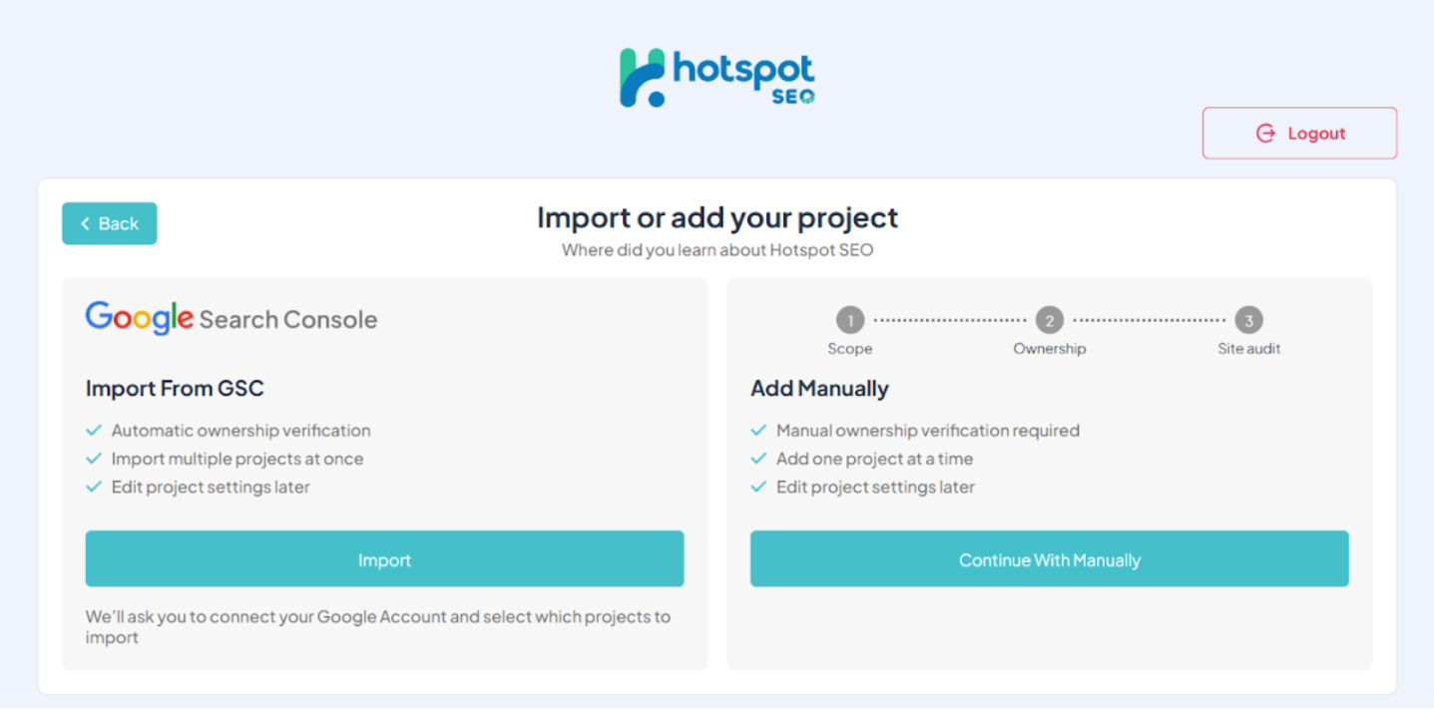Viewport: 1434px width, 711px height.
Task: Click the Google Search Console logo
Action: pyautogui.click(x=232, y=318)
